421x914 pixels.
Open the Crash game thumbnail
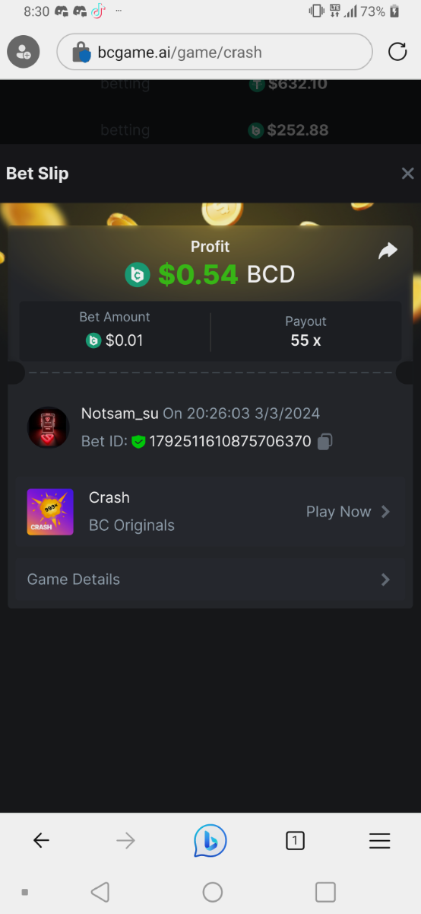50,512
